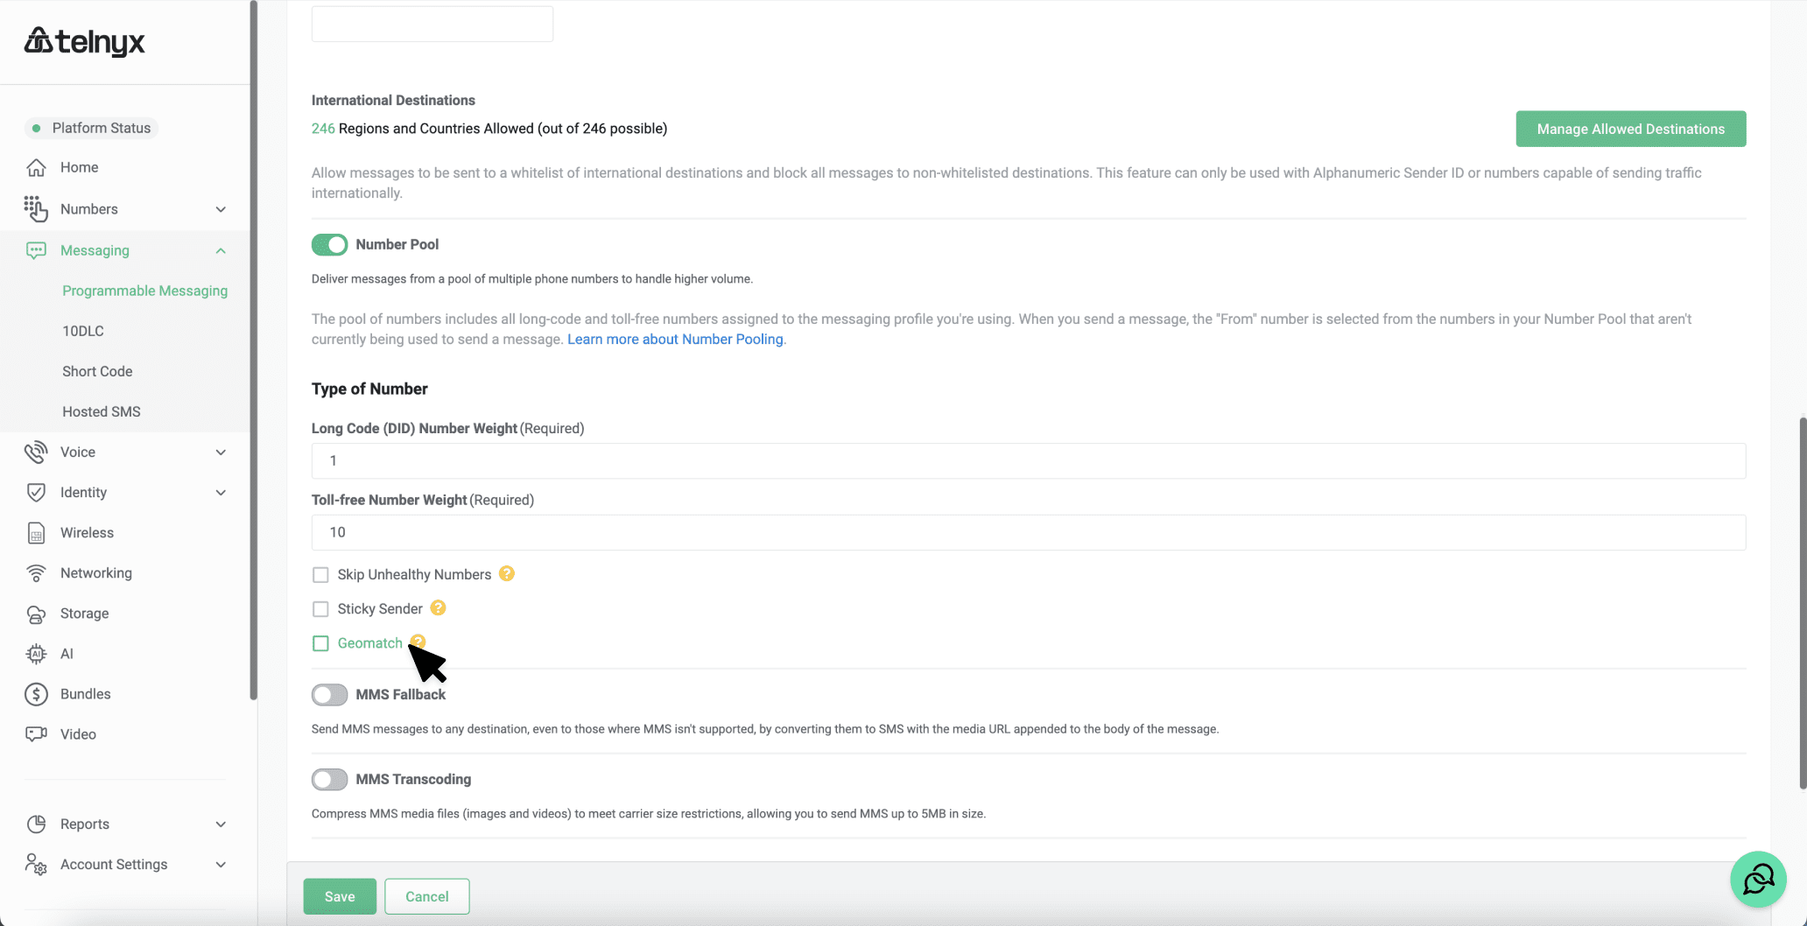Open Learn more about Number Pooling link

(675, 339)
